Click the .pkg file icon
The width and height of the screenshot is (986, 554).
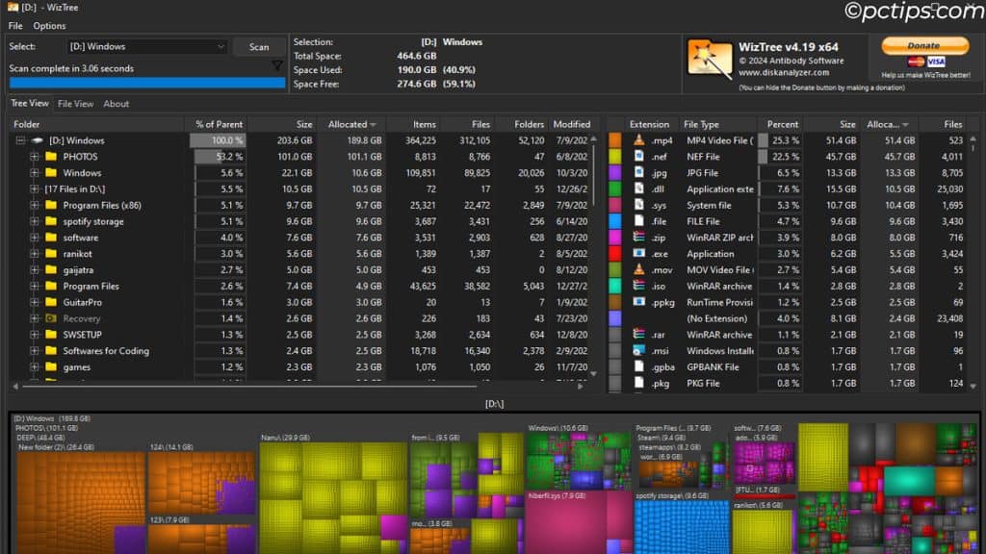639,383
